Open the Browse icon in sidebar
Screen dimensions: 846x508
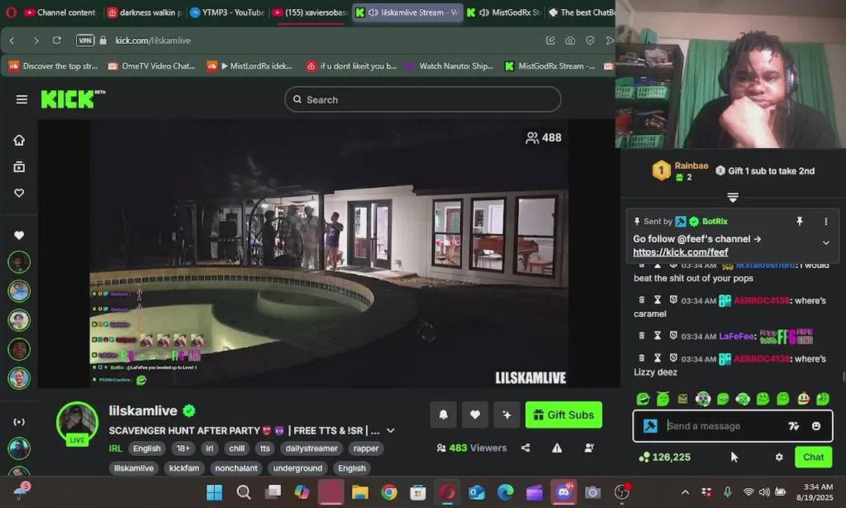point(19,167)
